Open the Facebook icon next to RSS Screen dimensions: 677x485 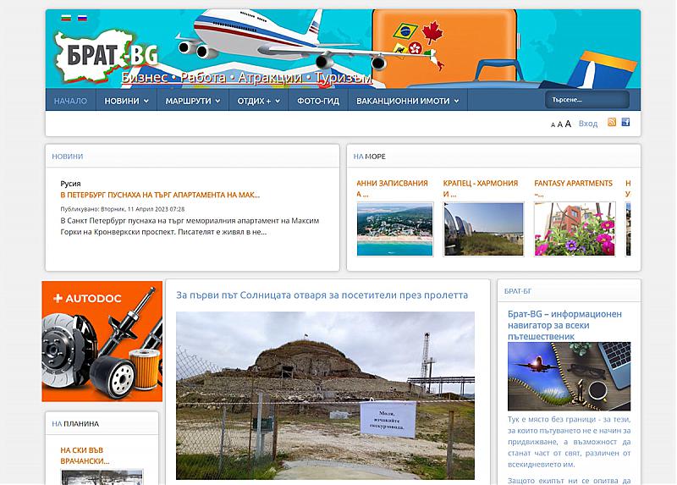[x=625, y=123]
